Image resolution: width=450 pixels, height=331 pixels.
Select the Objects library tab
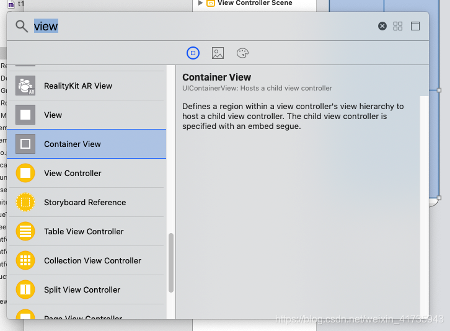(x=193, y=53)
